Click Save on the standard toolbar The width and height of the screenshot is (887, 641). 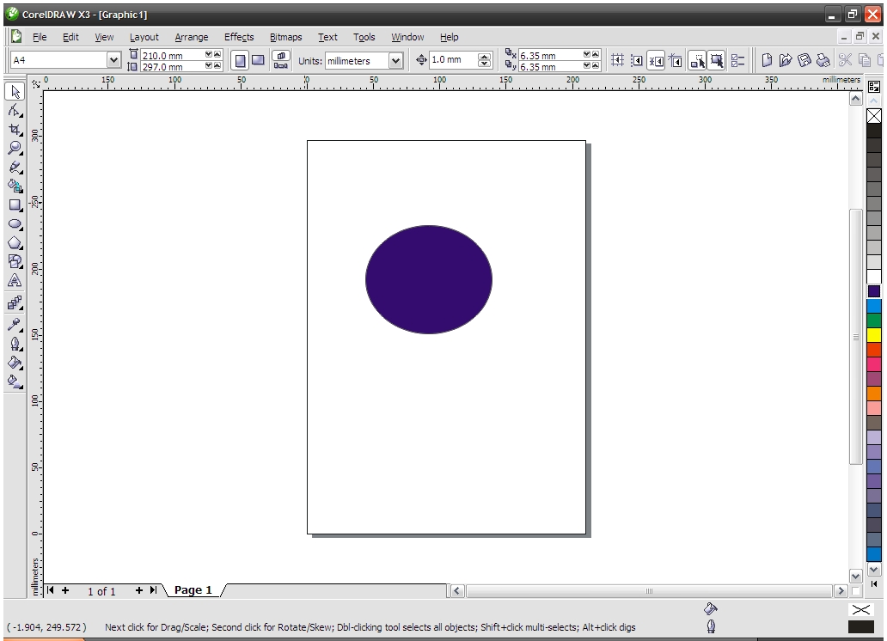click(x=804, y=60)
